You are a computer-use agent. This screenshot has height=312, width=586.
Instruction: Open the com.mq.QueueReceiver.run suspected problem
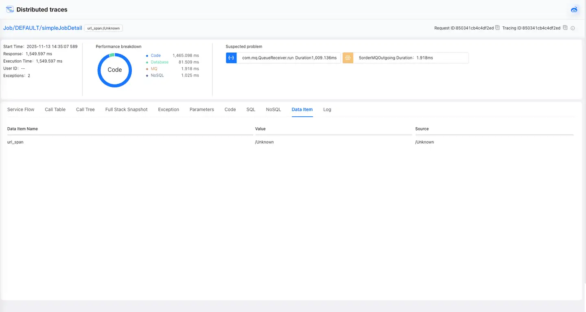[x=289, y=58]
